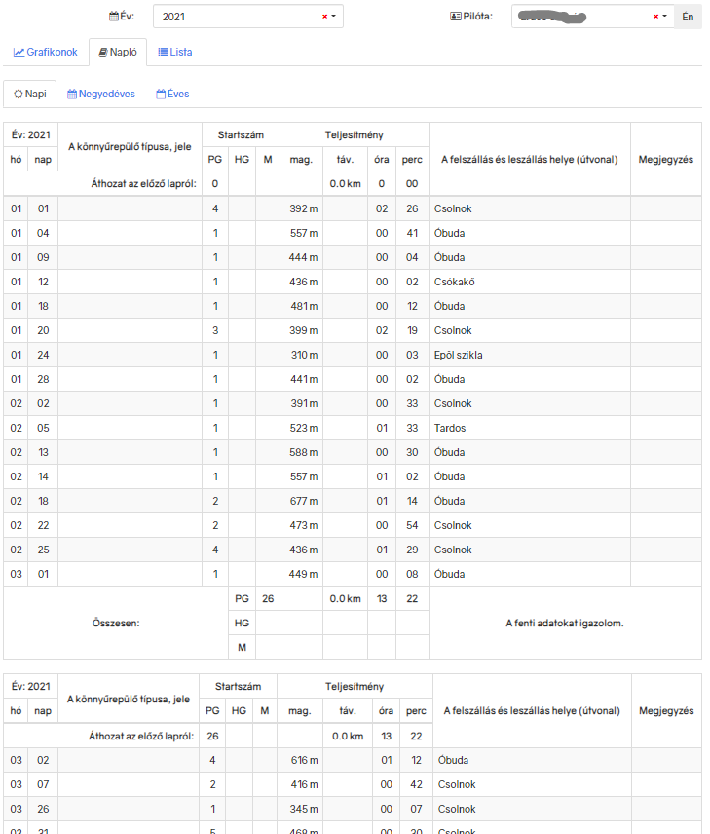Click the sun icon on the Napi tab

tap(19, 94)
